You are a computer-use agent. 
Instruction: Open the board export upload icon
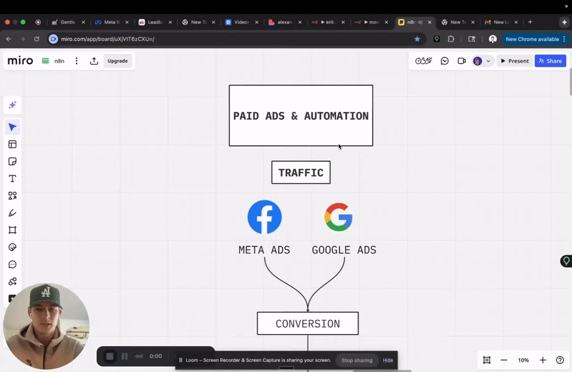[x=94, y=61]
